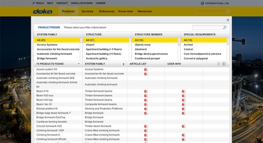263x143 pixels.
Task: Open User Info PDF for Climbing formwork MF240
Action: pyautogui.click(x=183, y=139)
